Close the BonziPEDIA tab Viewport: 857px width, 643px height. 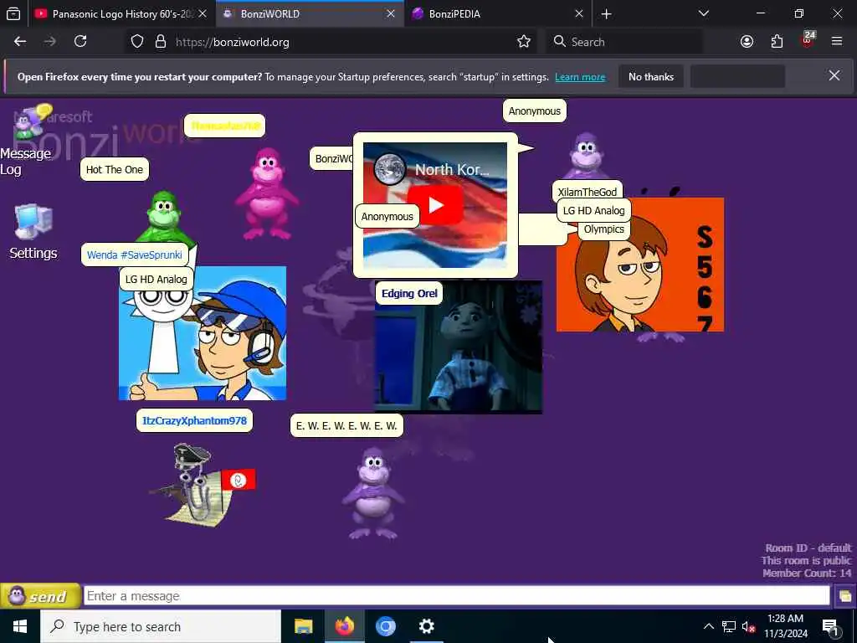pos(579,13)
